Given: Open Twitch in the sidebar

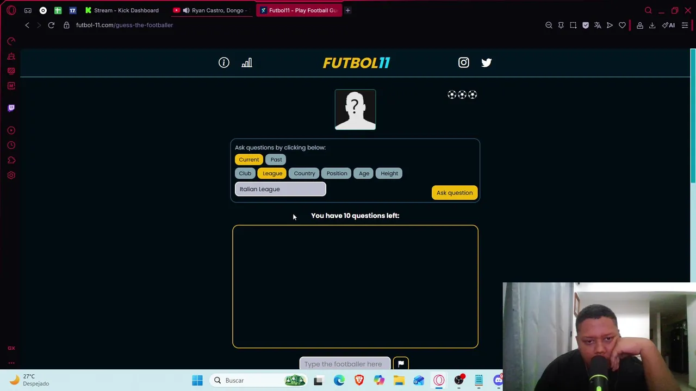Looking at the screenshot, I should coord(11,108).
